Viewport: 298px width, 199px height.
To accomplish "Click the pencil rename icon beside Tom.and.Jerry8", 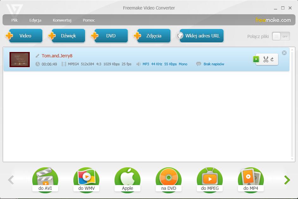I will pyautogui.click(x=37, y=56).
